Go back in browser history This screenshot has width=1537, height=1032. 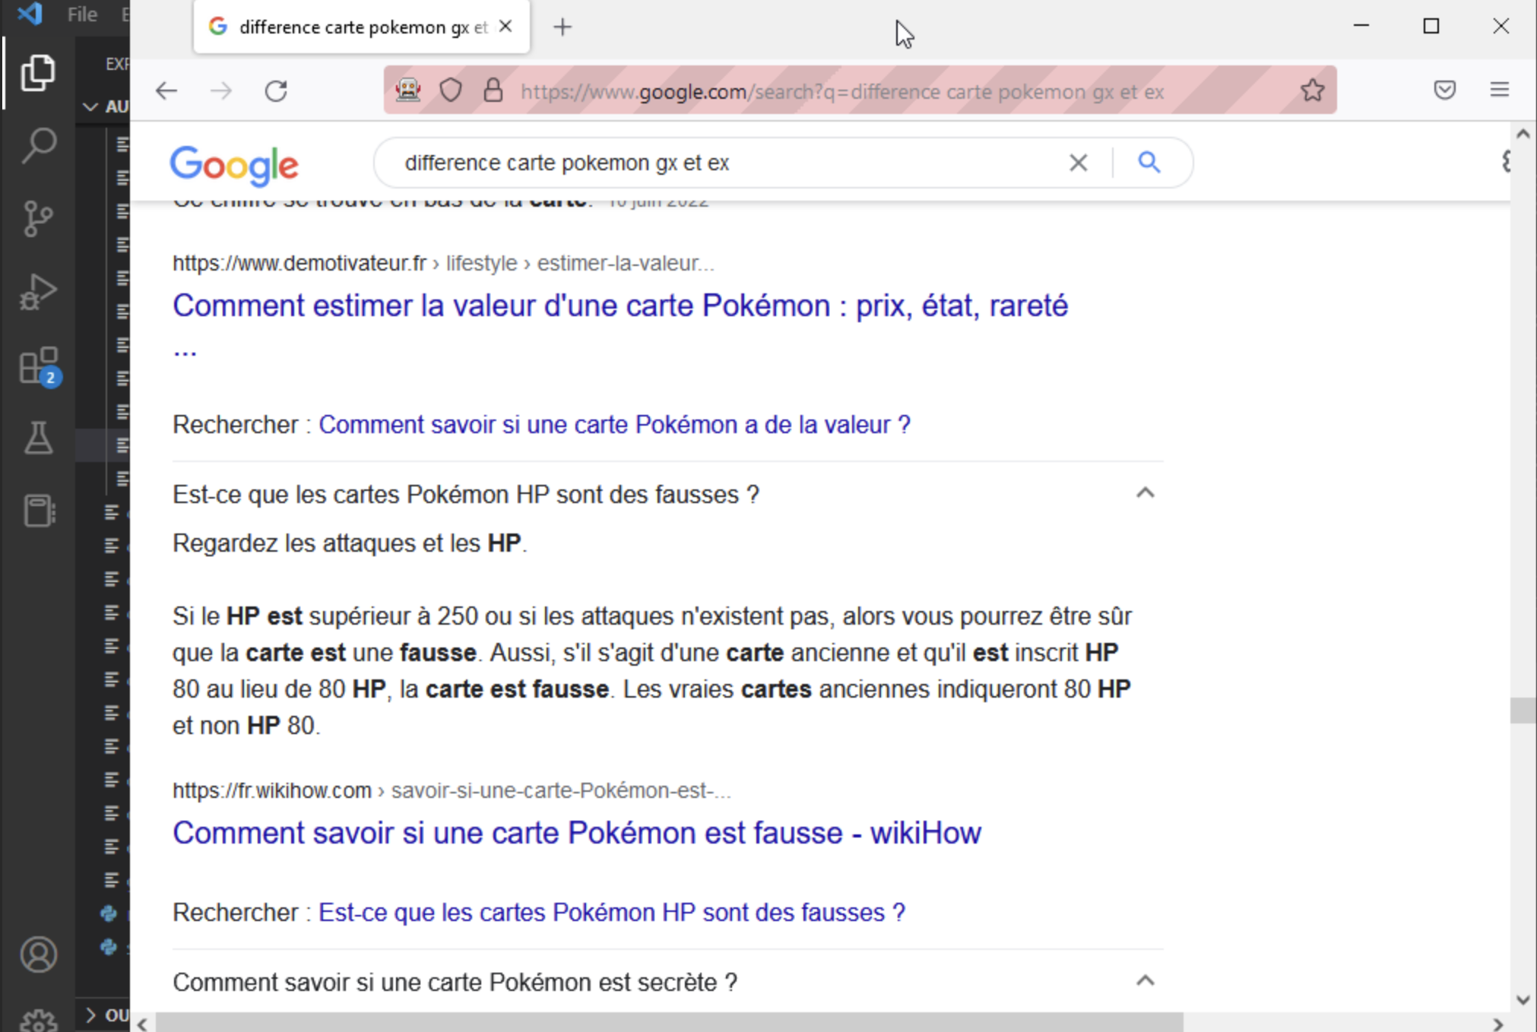click(x=166, y=91)
